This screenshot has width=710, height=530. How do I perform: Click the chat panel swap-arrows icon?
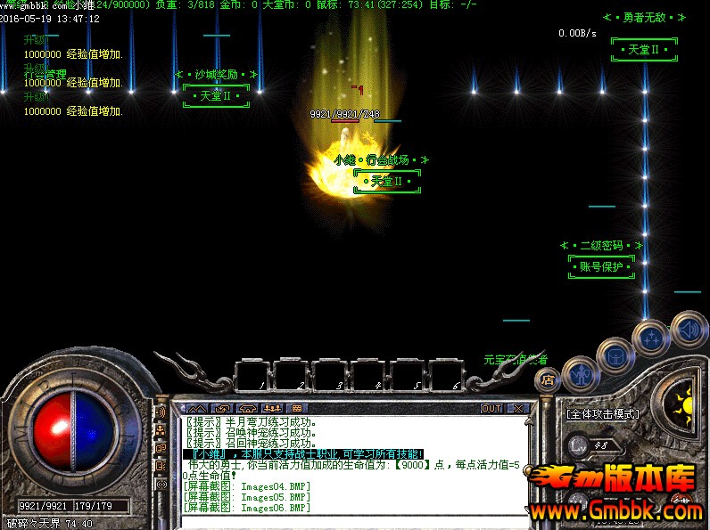pos(222,408)
